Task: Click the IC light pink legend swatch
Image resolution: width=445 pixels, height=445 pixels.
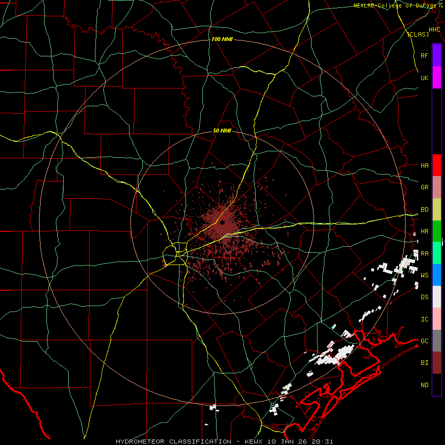Action: [x=437, y=319]
